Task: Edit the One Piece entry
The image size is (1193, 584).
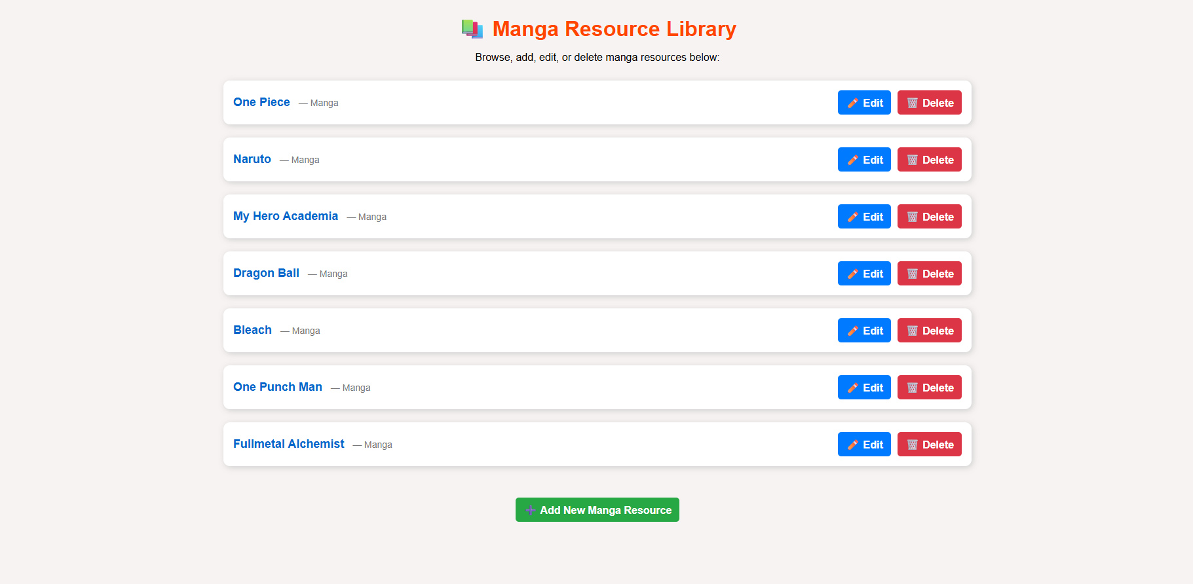Action: click(864, 103)
